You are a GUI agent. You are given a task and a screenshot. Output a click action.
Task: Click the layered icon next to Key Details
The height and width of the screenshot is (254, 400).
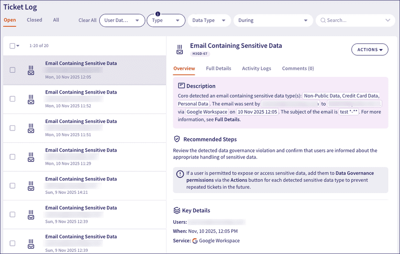tap(178, 210)
